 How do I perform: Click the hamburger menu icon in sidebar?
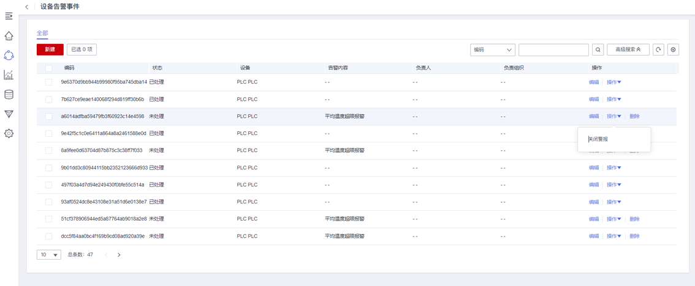pyautogui.click(x=9, y=16)
